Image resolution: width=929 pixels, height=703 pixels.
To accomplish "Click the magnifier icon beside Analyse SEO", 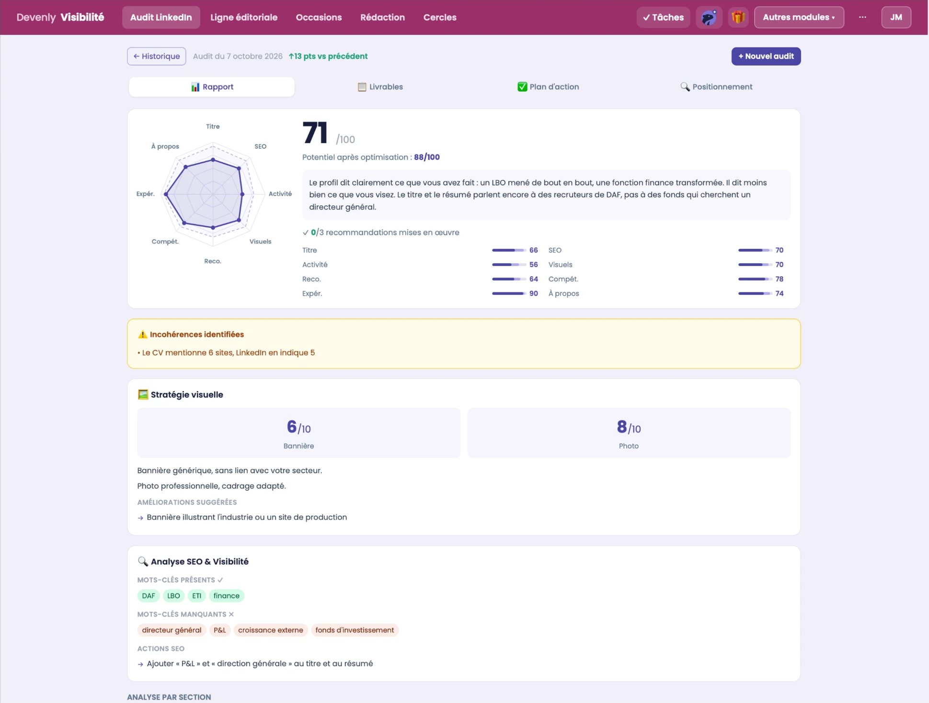I will (x=143, y=561).
